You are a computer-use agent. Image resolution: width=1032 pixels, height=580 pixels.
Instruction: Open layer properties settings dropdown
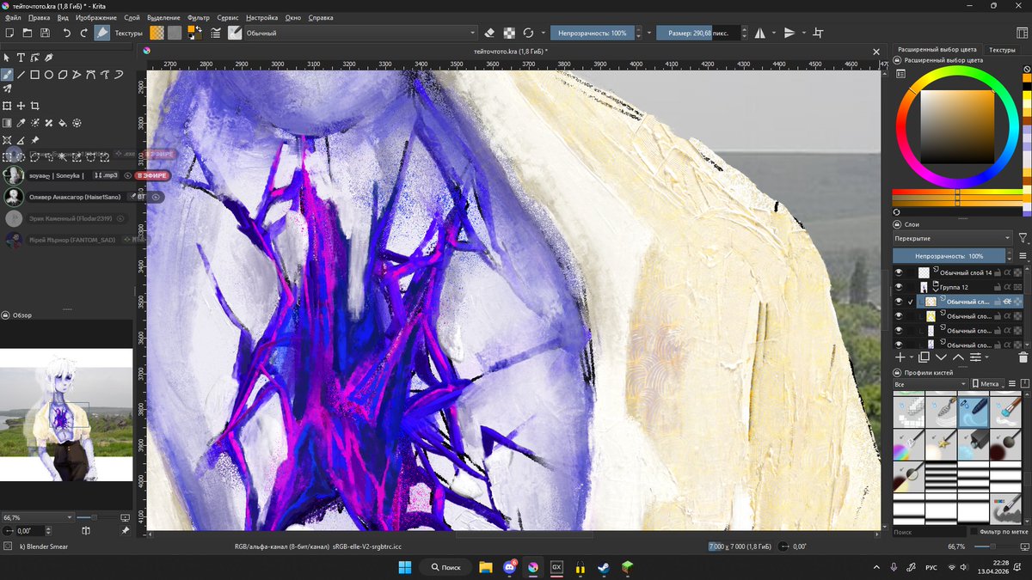(979, 357)
